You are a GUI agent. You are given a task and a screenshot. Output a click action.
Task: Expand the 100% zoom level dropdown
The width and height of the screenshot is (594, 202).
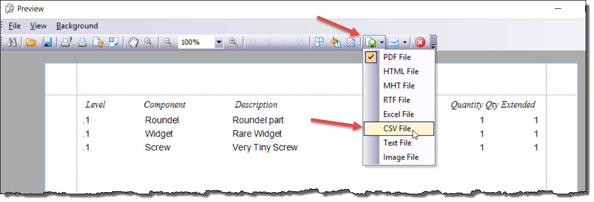click(219, 42)
